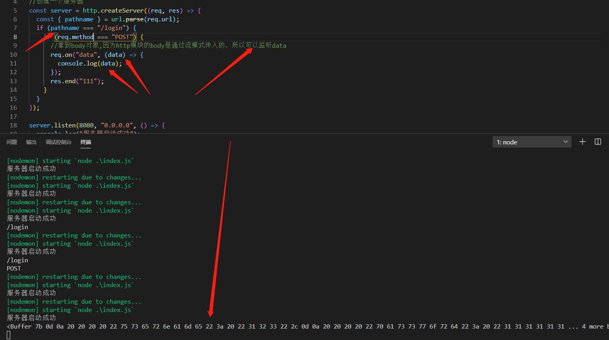609x340 pixels.
Task: Click 'console.log(data);' in line 11
Action: (90, 63)
